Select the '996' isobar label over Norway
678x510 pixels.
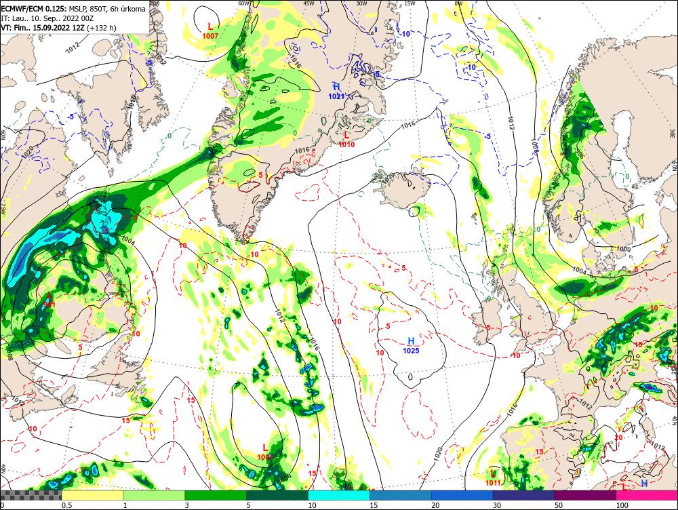[580, 155]
